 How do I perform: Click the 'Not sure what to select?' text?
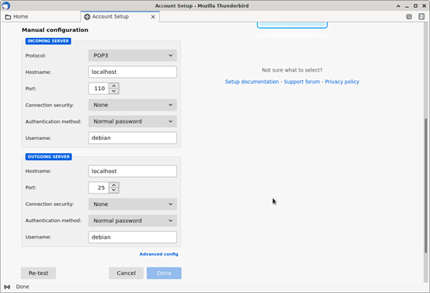click(292, 70)
